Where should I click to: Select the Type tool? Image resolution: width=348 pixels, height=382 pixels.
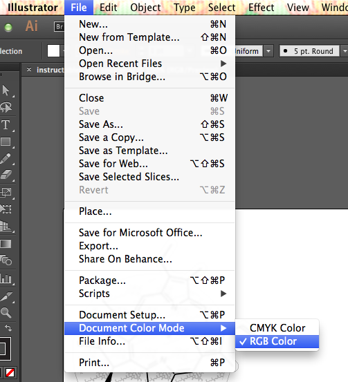pyautogui.click(x=6, y=125)
